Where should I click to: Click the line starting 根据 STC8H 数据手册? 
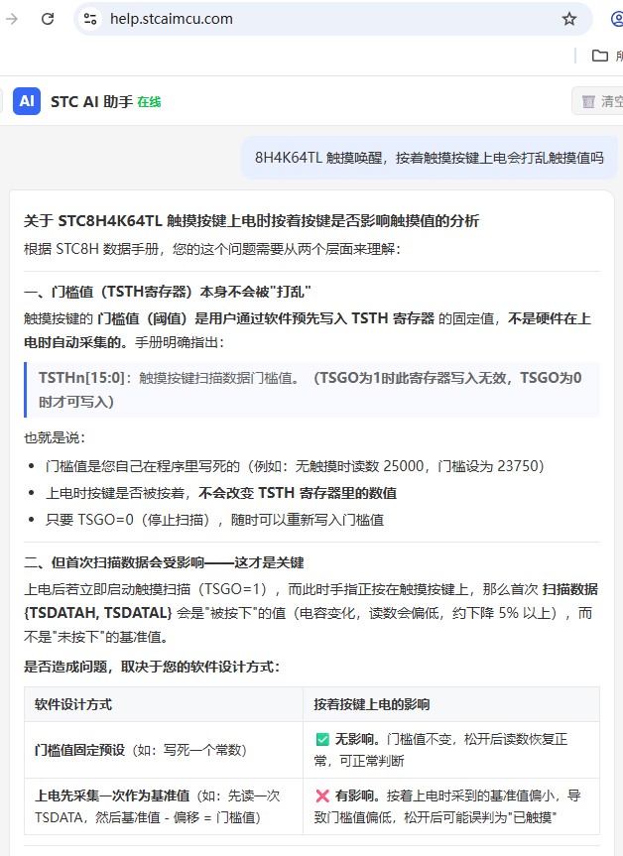click(x=212, y=249)
